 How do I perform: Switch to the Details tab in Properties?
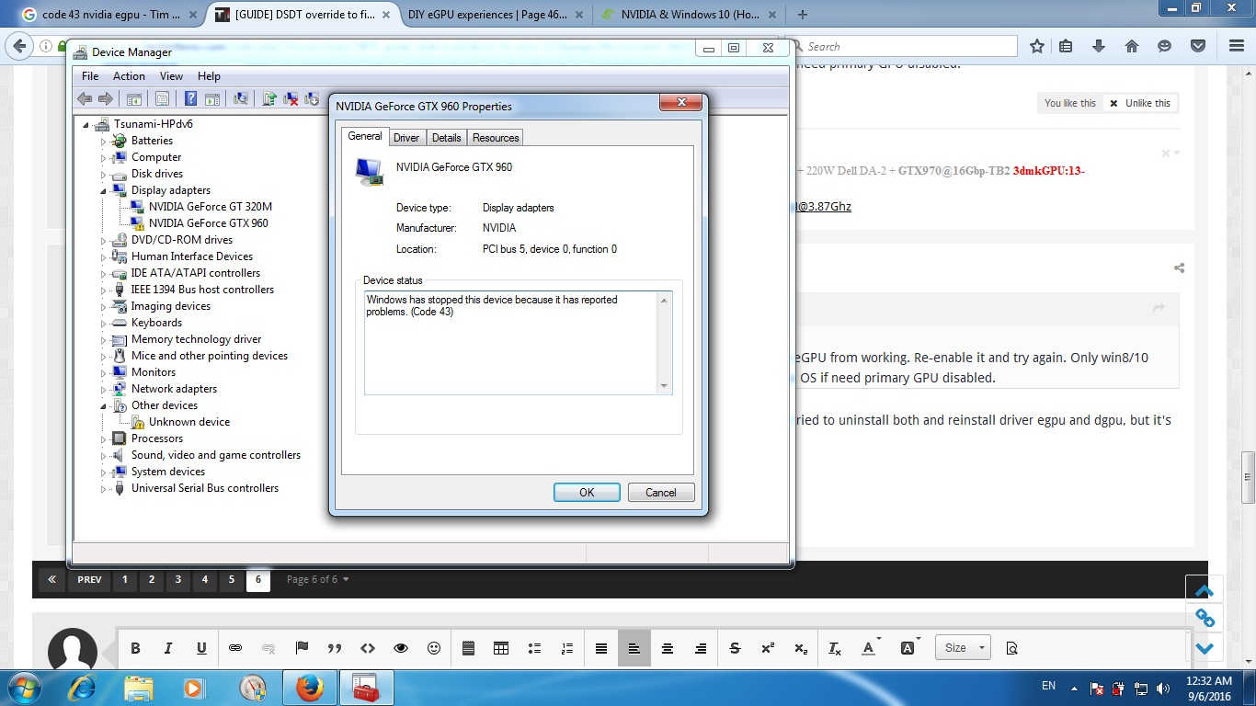click(x=446, y=138)
